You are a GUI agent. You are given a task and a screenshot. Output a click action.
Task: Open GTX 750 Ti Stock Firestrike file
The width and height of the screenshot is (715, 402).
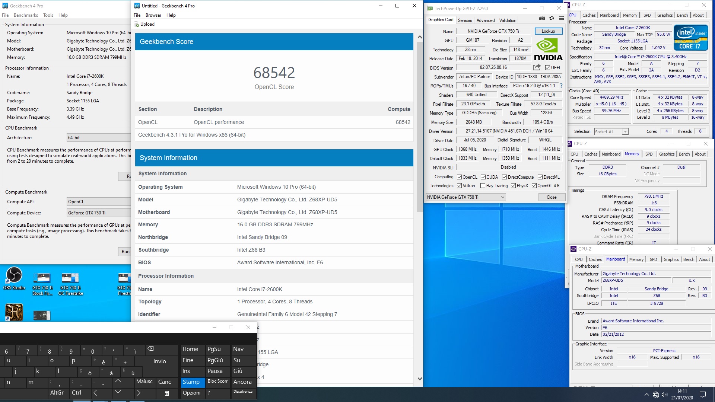tap(42, 284)
